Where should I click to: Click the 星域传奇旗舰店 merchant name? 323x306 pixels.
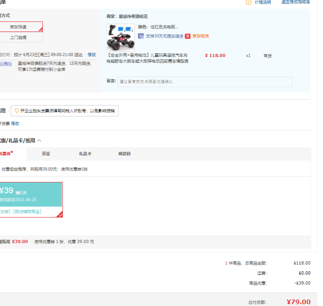tap(133, 16)
